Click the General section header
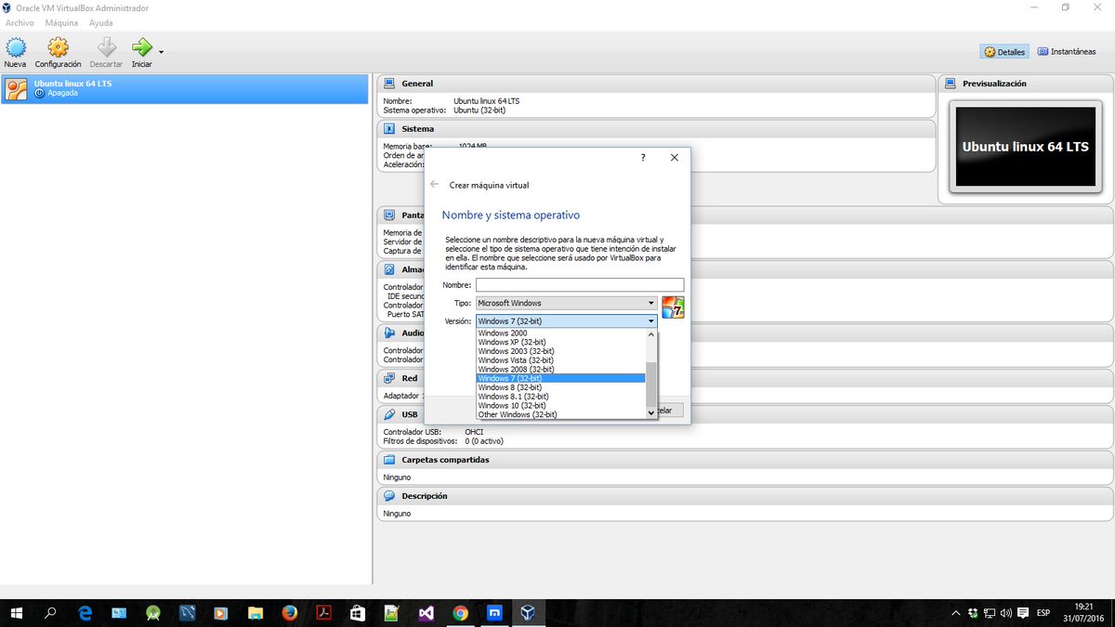The width and height of the screenshot is (1115, 627). click(656, 84)
